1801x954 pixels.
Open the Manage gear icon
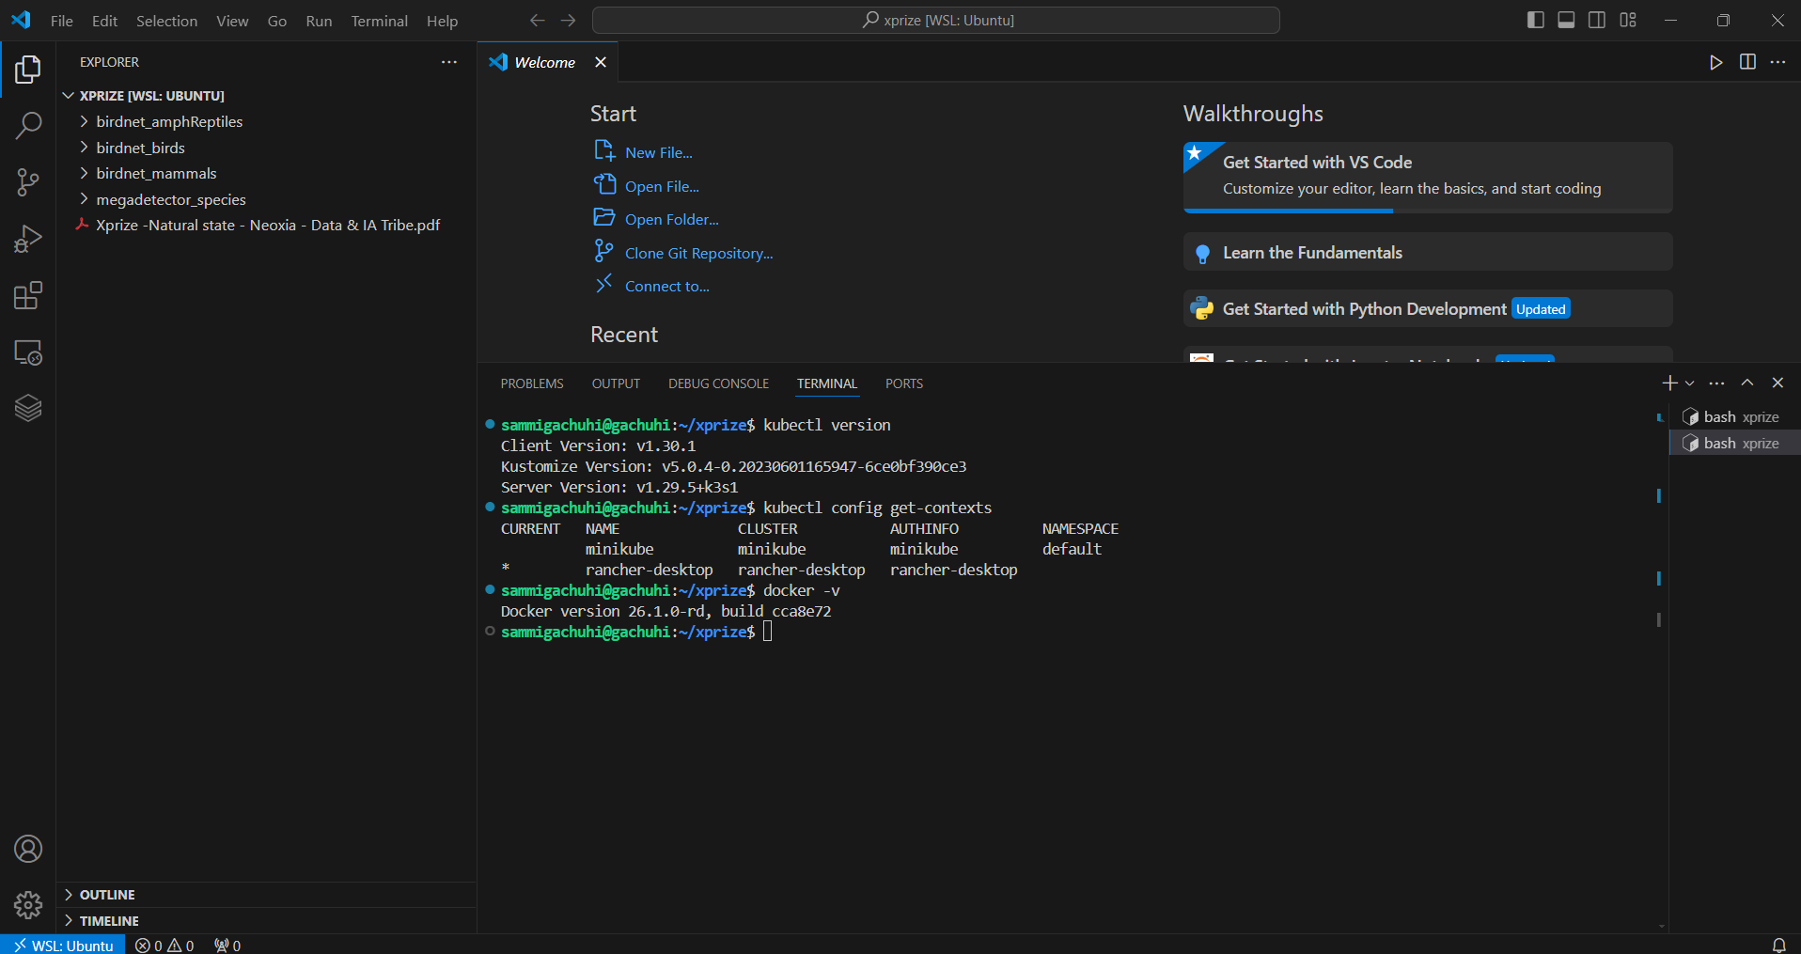click(x=28, y=905)
